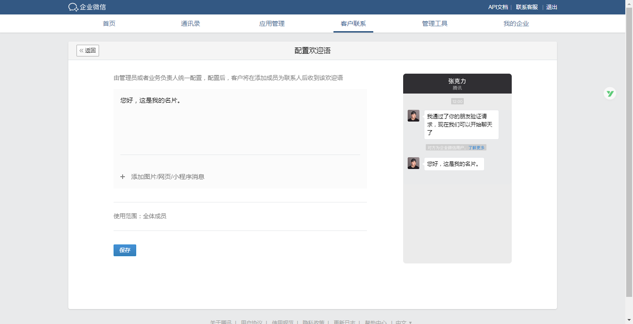
Task: Open the 帮助中心 footer link
Action: pyautogui.click(x=376, y=322)
